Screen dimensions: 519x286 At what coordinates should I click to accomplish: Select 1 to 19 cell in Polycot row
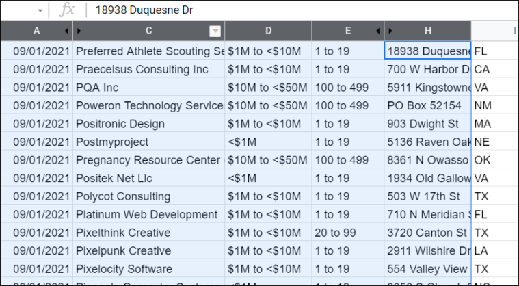[348, 196]
